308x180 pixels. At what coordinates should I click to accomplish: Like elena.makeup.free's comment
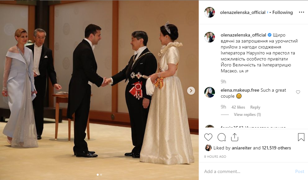coord(298,92)
